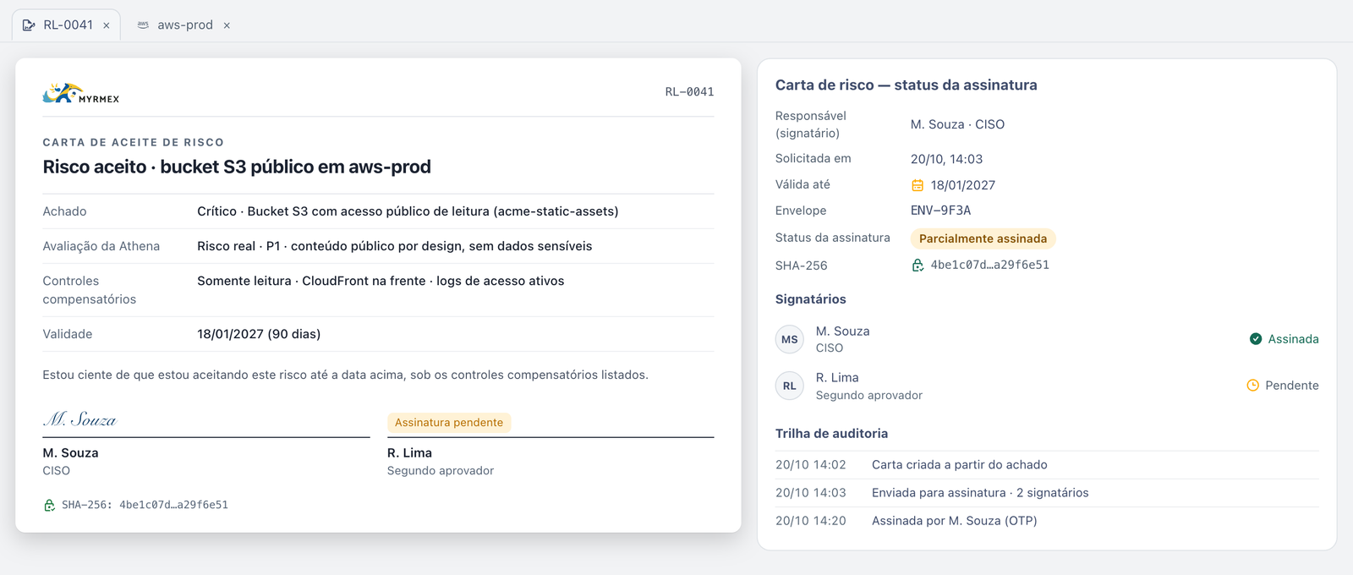Click the Validade value '18/01/2027 (90 dias)'
Viewport: 1353px width, 575px height.
(x=259, y=334)
